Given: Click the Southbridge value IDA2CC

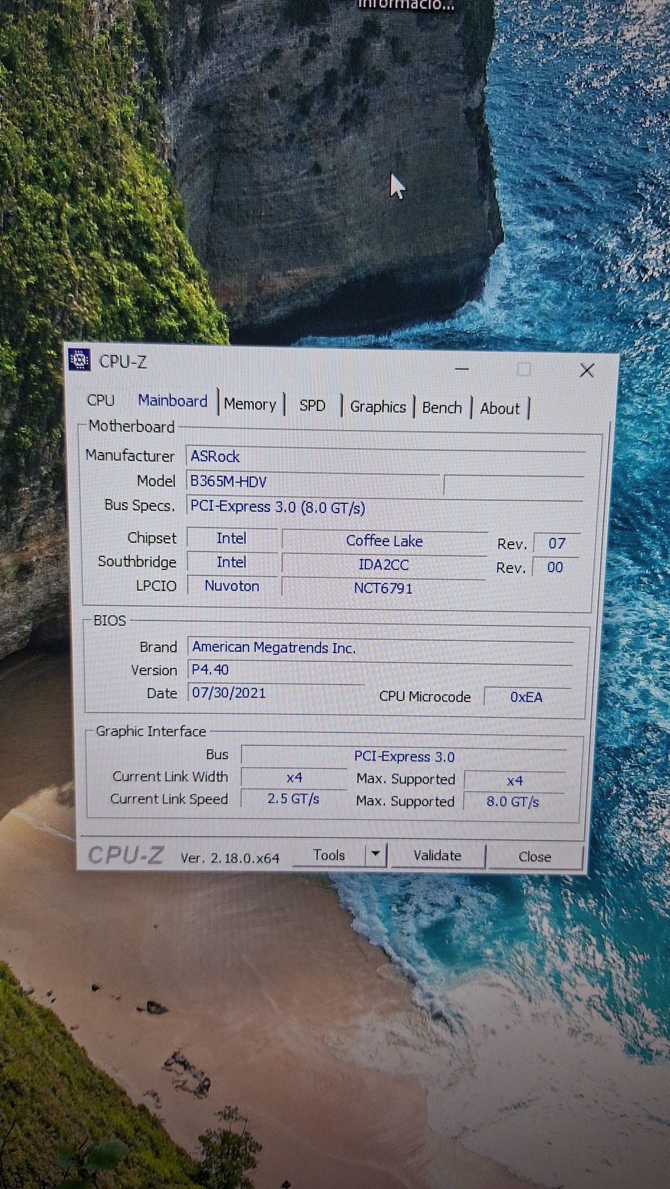Looking at the screenshot, I should click(383, 564).
